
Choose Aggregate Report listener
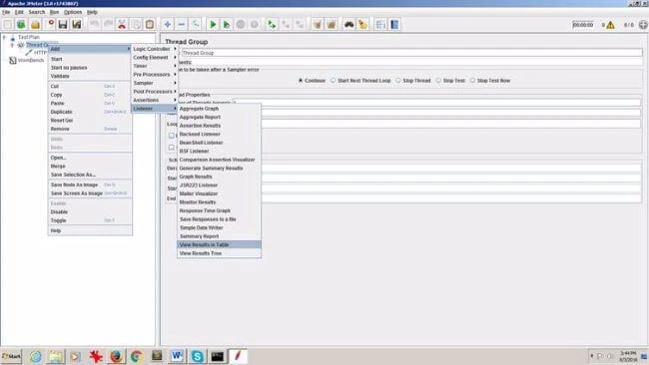pyautogui.click(x=219, y=117)
